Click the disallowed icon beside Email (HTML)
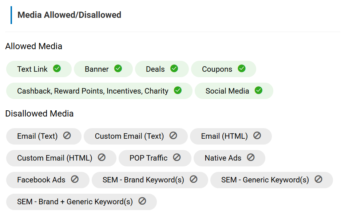This screenshot has height=217, width=341. (x=257, y=135)
